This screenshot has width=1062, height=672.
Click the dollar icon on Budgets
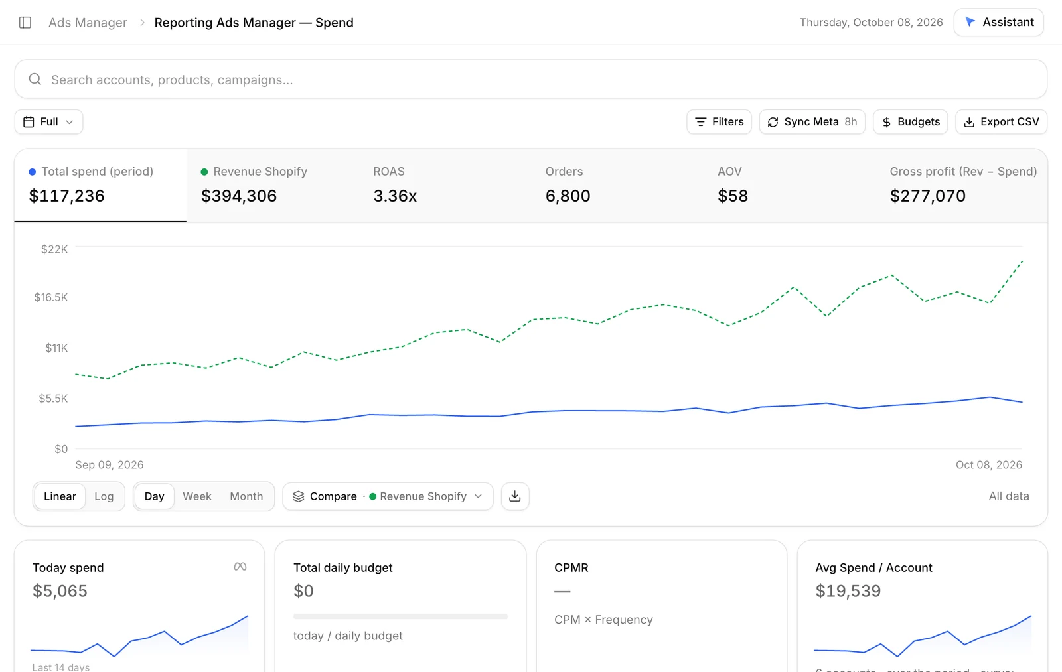pyautogui.click(x=887, y=122)
